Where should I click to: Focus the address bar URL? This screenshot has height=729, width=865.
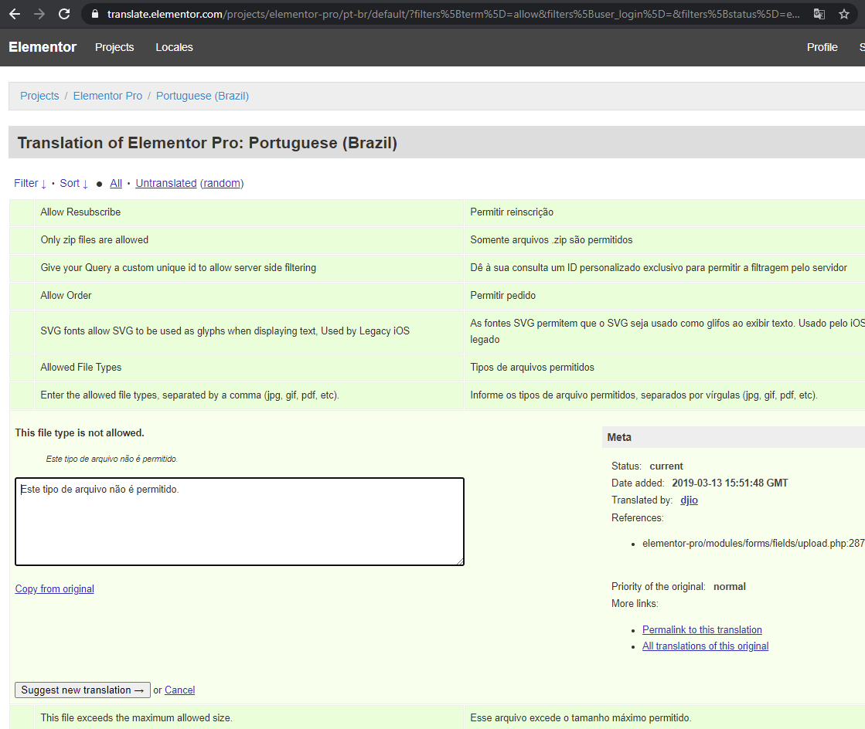[x=453, y=14]
